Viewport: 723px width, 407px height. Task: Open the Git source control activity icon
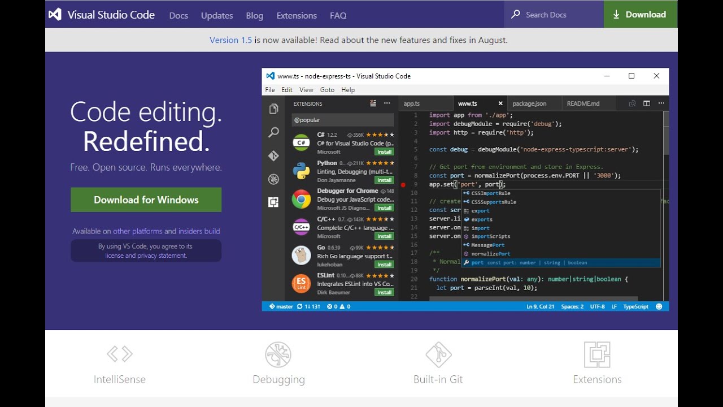tap(274, 156)
